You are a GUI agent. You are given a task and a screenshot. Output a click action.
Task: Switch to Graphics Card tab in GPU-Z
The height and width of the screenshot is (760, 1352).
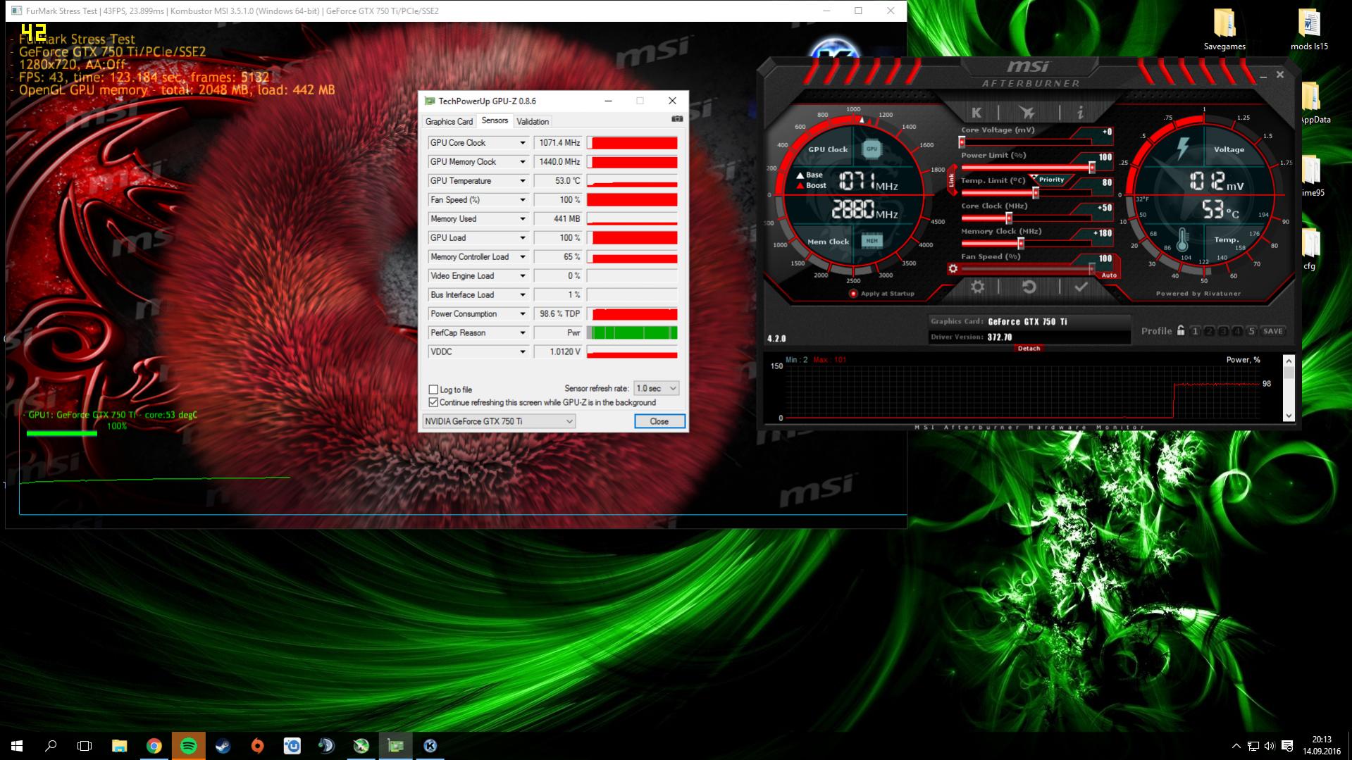(x=449, y=121)
